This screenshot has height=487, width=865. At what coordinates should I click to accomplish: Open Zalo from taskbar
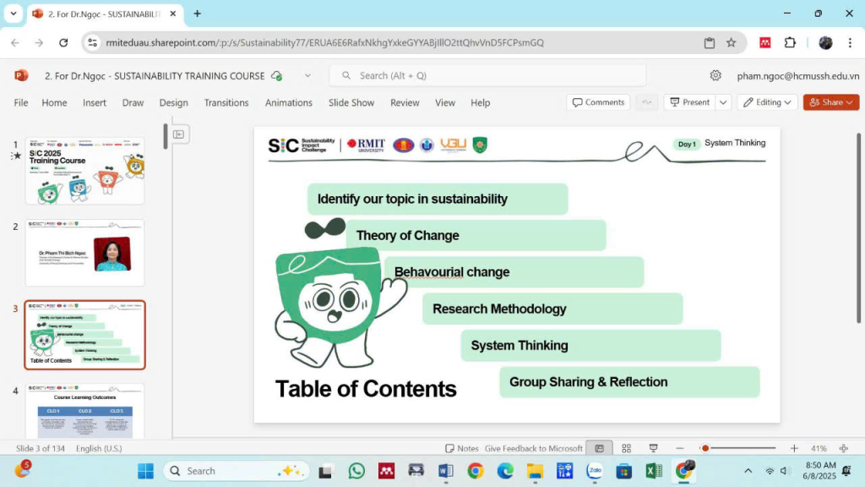coord(594,471)
